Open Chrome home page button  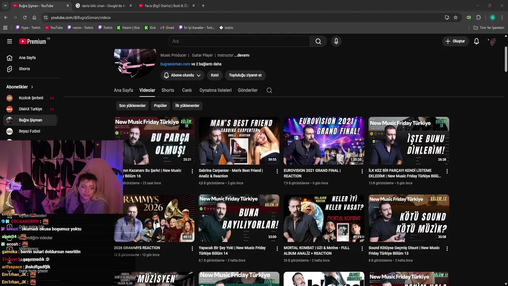pos(34,17)
